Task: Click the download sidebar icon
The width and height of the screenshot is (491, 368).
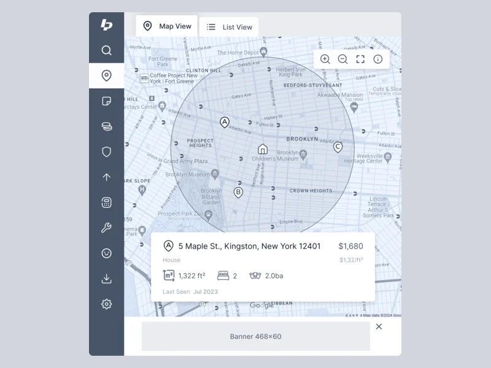Action: tap(106, 278)
